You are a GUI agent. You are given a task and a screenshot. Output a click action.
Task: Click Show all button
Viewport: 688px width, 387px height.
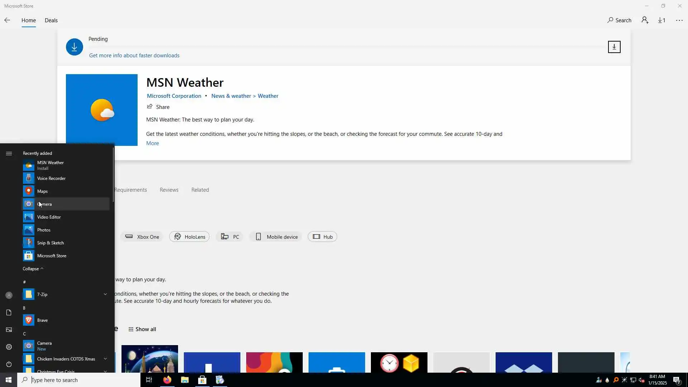[142, 329]
